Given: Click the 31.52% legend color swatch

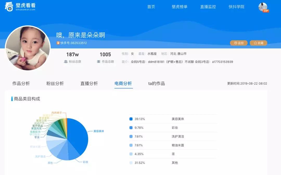Looking at the screenshot, I should tap(131, 163).
